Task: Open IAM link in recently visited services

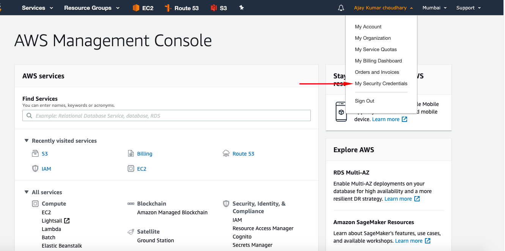Action: click(x=46, y=169)
